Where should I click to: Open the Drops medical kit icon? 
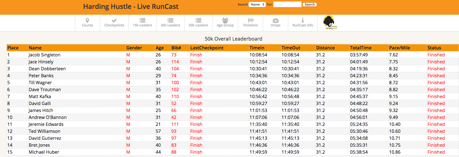tap(275, 21)
